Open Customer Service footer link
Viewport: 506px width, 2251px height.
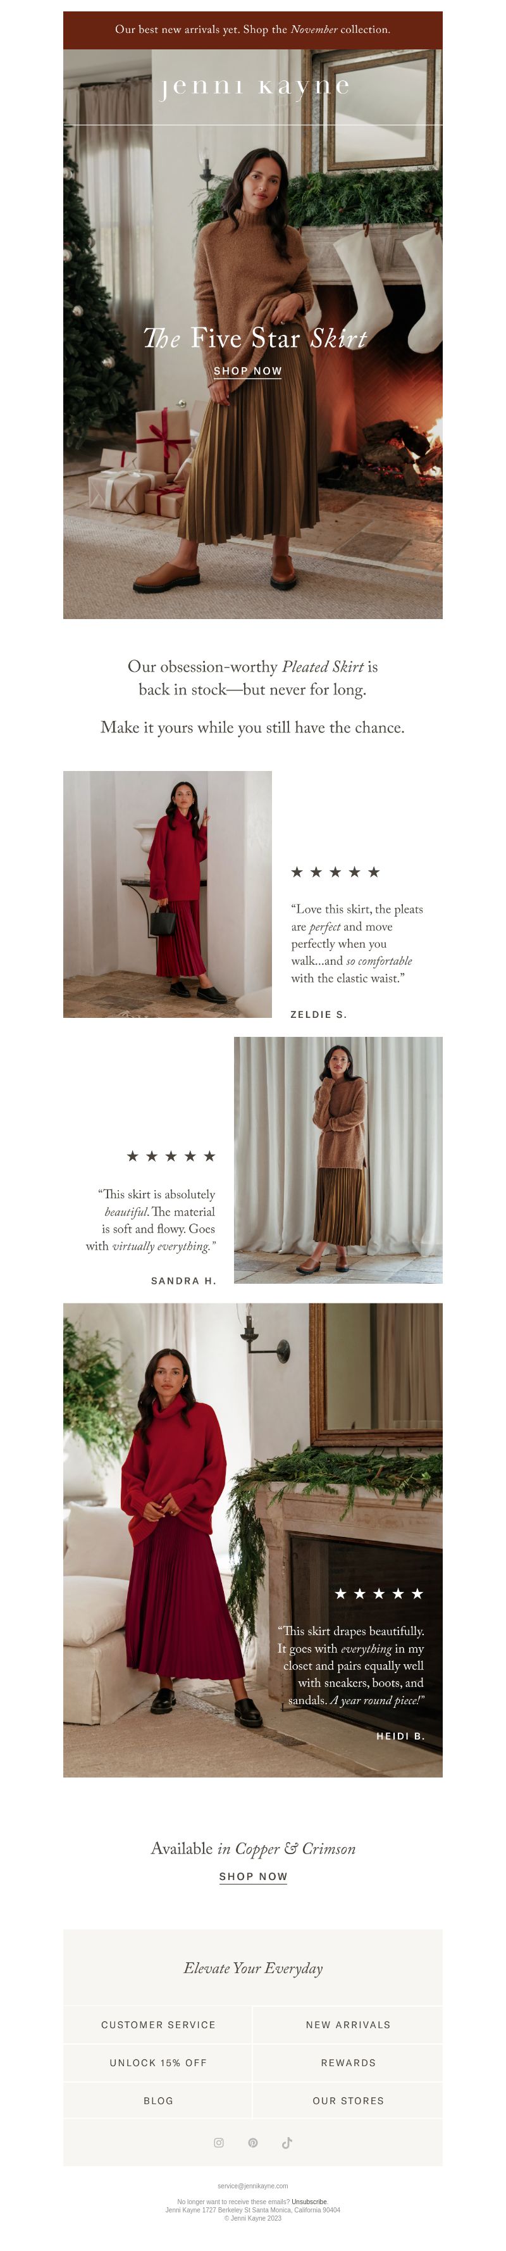tap(158, 2024)
